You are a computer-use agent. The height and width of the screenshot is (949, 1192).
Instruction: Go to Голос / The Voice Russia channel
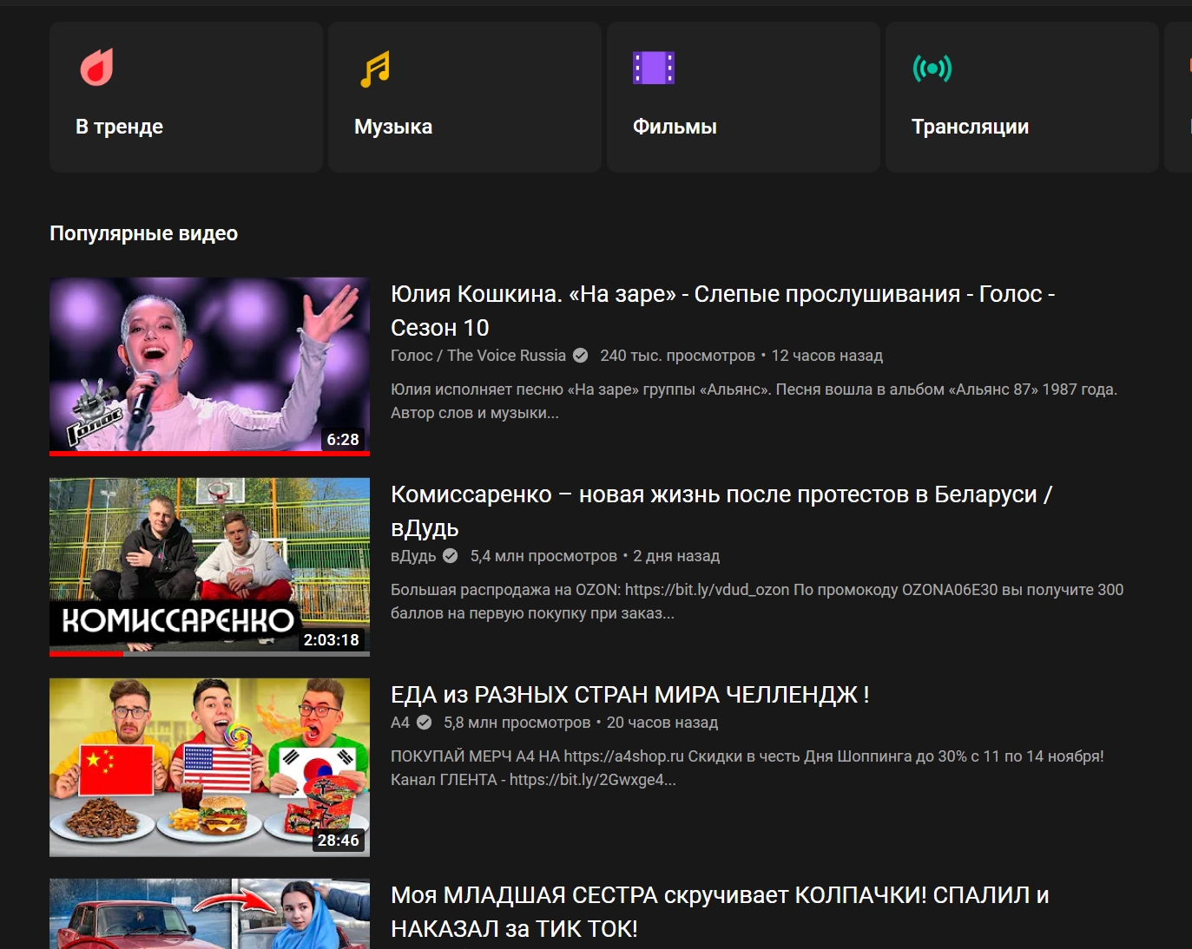coord(477,356)
